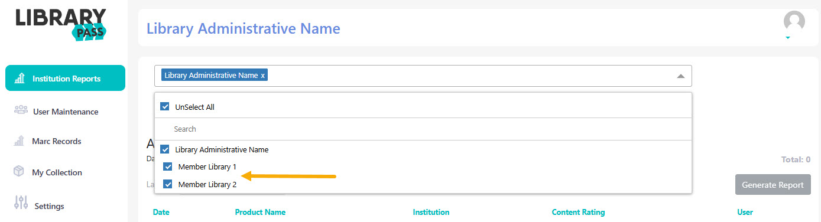This screenshot has height=222, width=821.
Task: Click the User Maintenance people icon
Action: tap(21, 110)
